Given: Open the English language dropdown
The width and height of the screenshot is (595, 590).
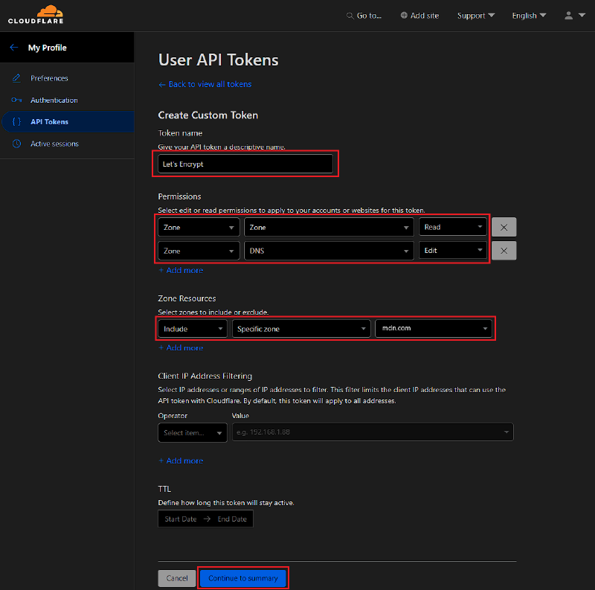Looking at the screenshot, I should coord(529,16).
